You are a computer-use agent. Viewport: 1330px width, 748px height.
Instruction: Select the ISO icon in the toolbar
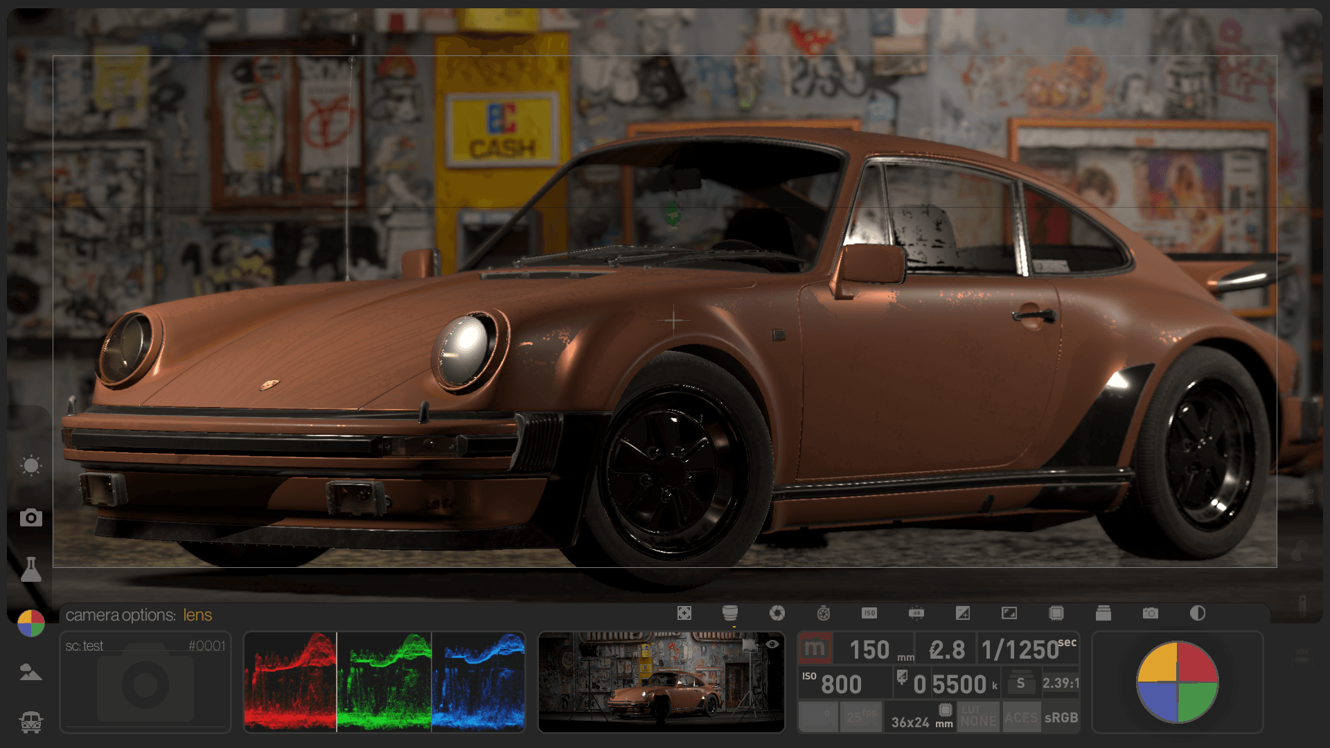870,613
